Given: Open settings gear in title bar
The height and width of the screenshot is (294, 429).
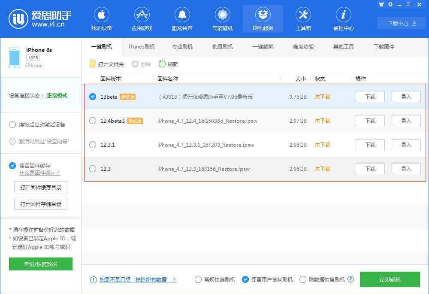Looking at the screenshot, I should point(390,4).
